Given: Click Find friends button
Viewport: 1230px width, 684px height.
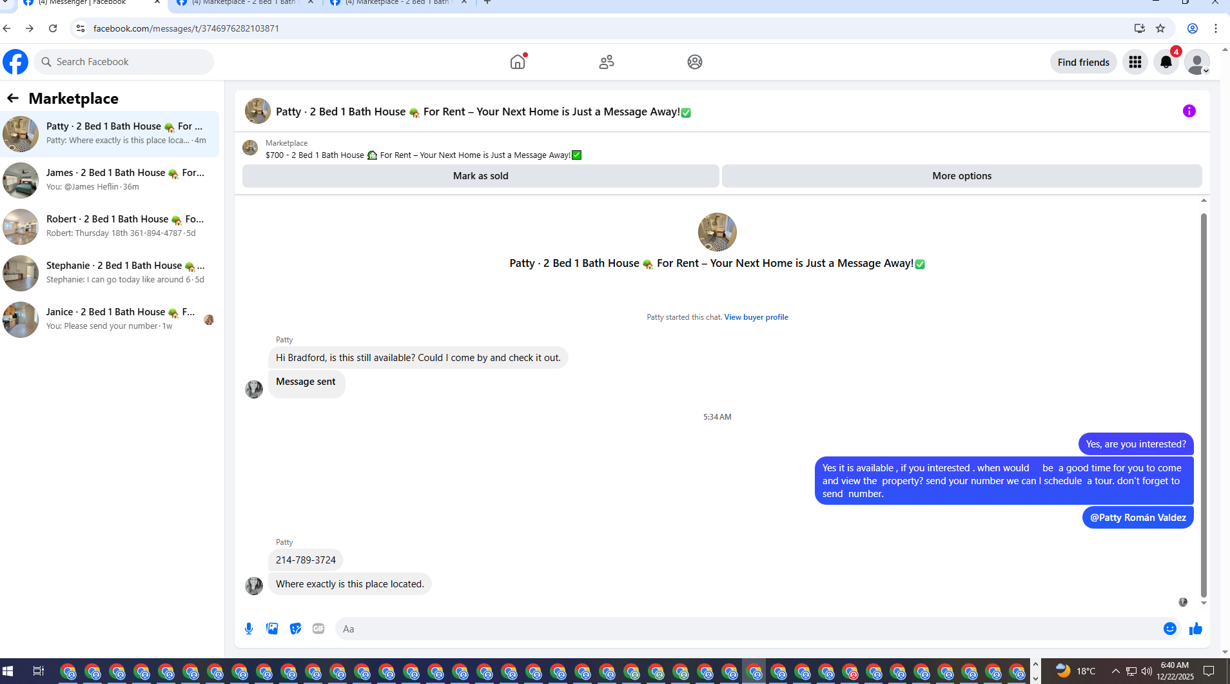Looking at the screenshot, I should click(x=1083, y=62).
